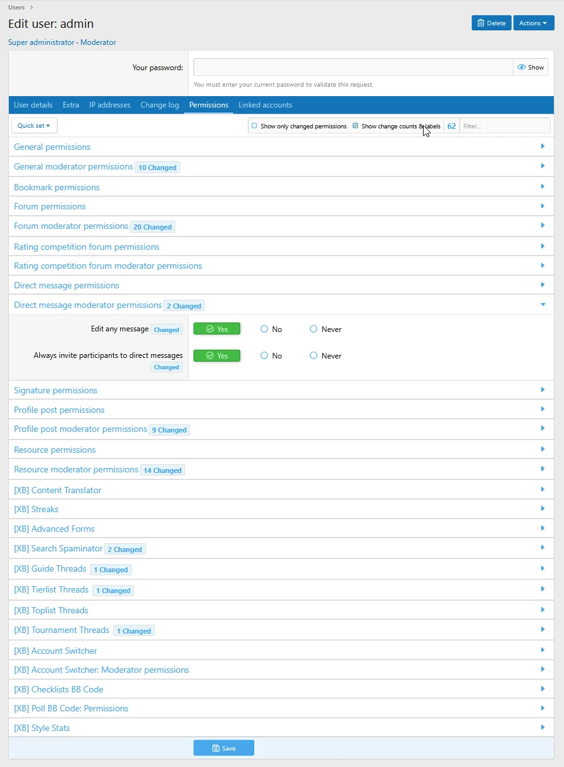Show the password via eye icon
This screenshot has width=564, height=767.
point(530,67)
